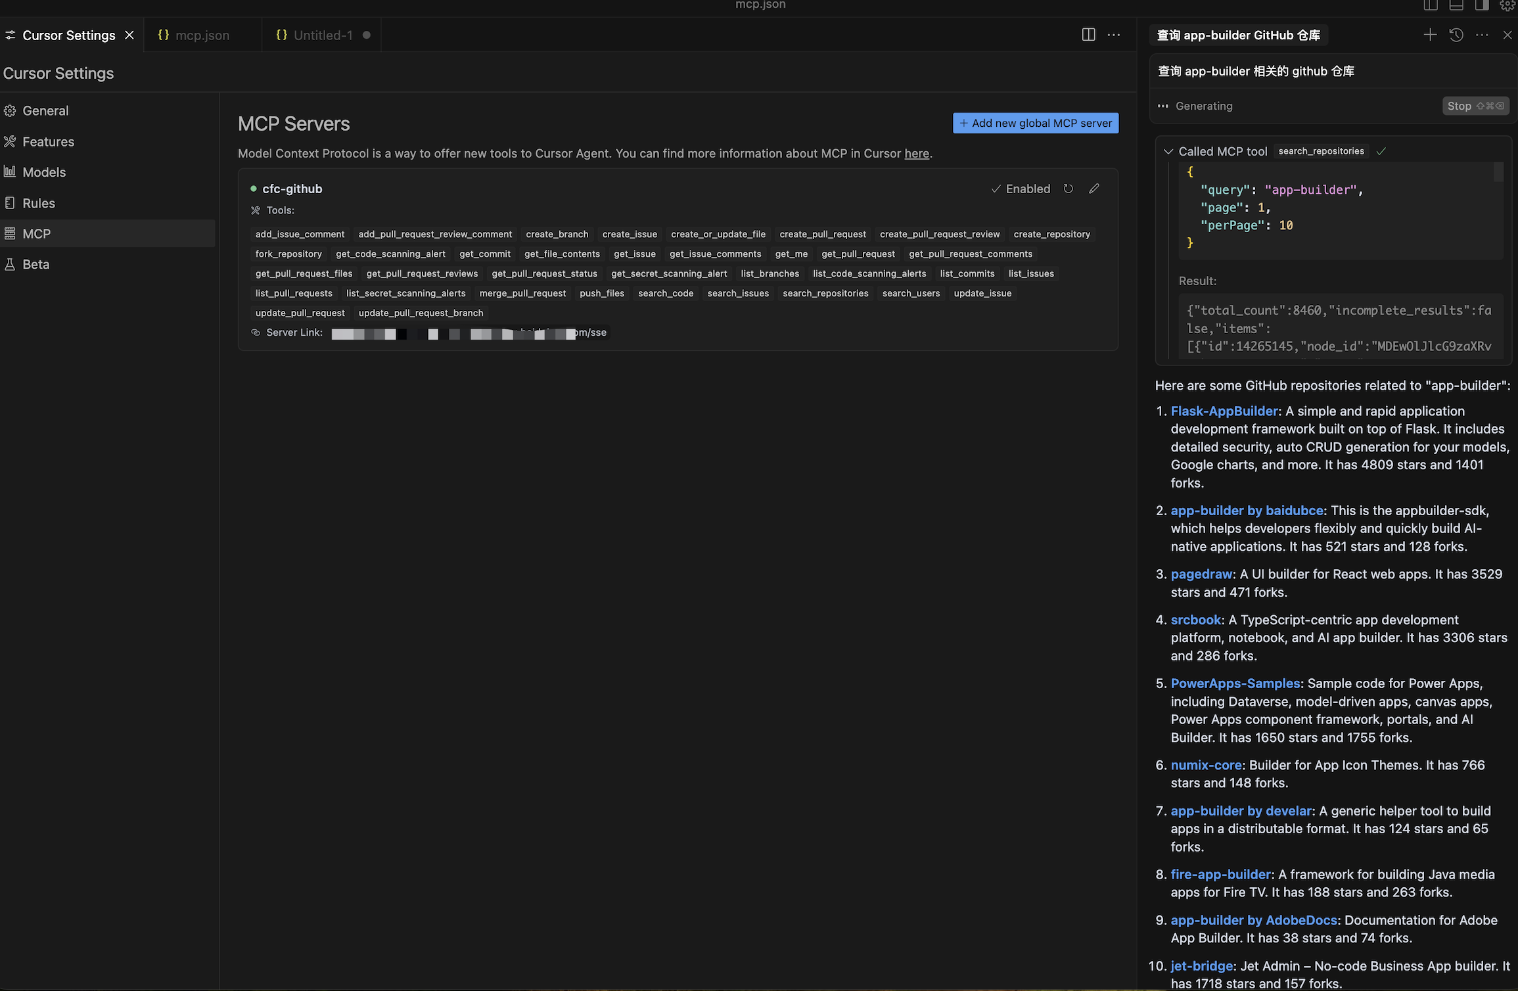Edit the cfc-github server with the pencil icon
The image size is (1518, 991).
[1094, 189]
